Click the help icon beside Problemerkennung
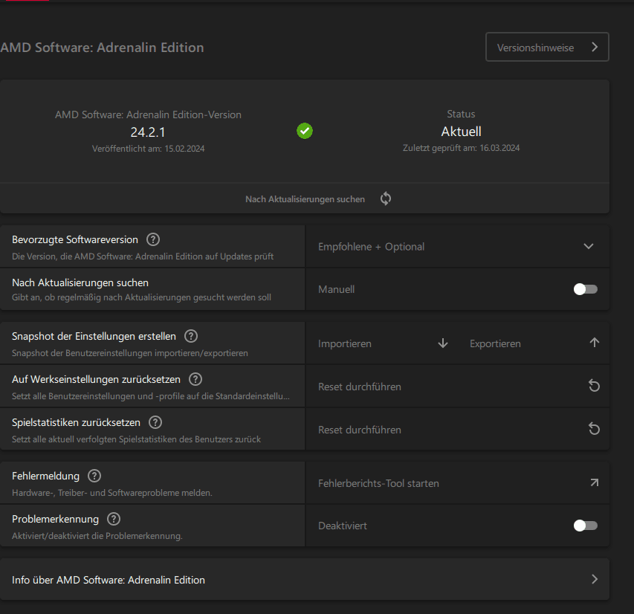Viewport: 634px width, 614px height. (114, 519)
